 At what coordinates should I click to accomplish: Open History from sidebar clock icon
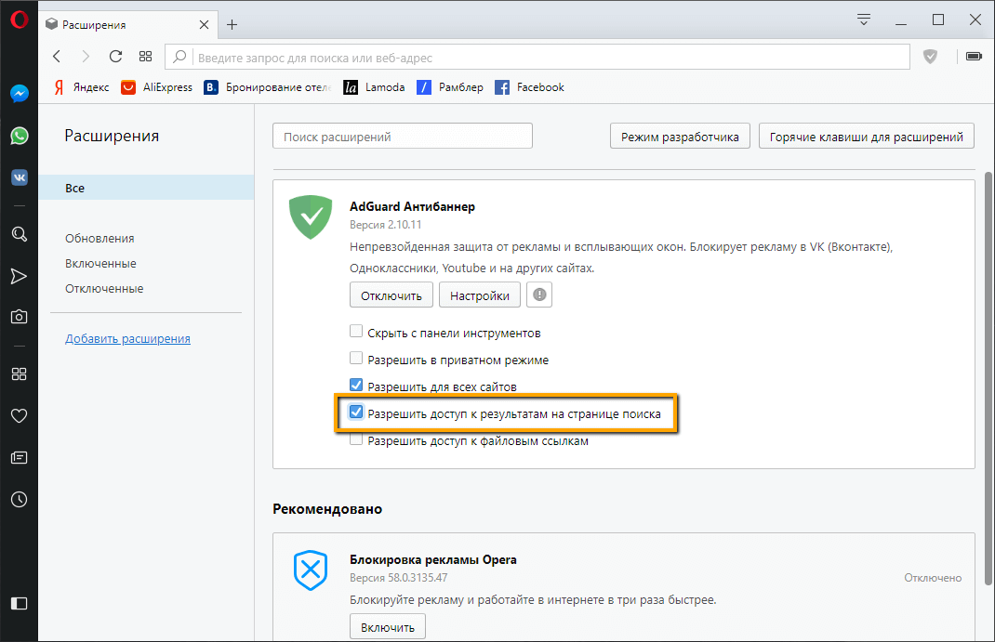tap(19, 500)
